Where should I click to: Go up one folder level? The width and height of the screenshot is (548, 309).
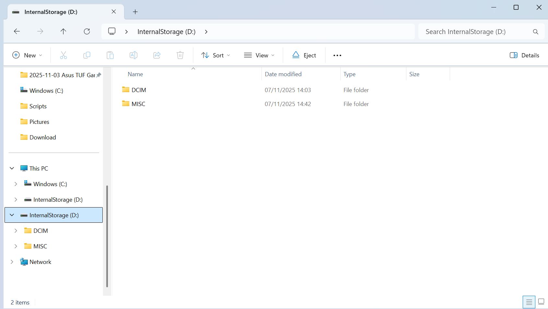coord(63,31)
